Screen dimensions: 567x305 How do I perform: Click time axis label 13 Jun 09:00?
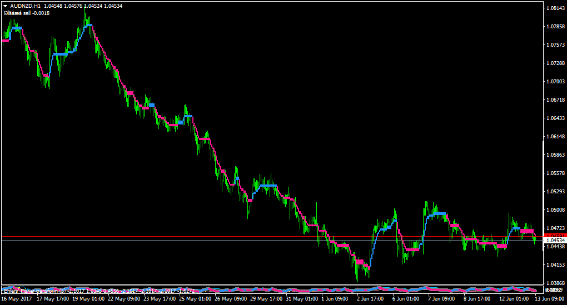coord(550,299)
